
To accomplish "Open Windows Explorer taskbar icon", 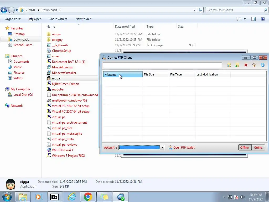I will coord(23,197).
